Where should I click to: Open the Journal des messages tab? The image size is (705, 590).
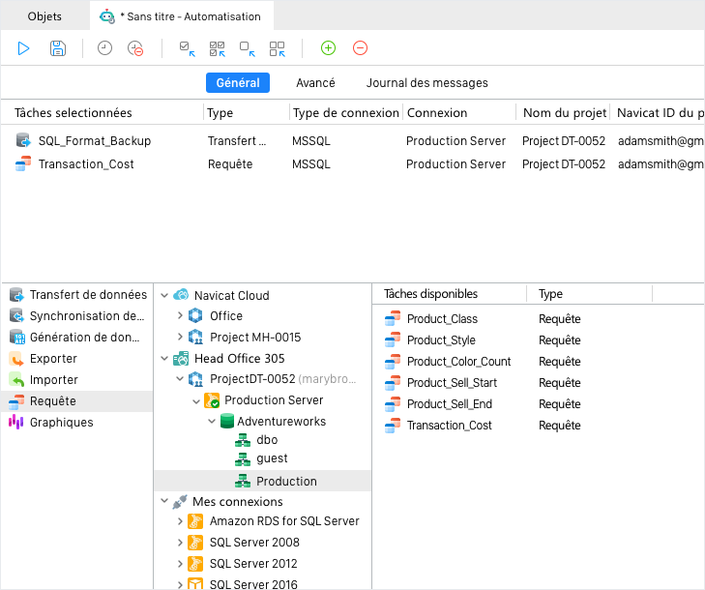[x=426, y=83]
